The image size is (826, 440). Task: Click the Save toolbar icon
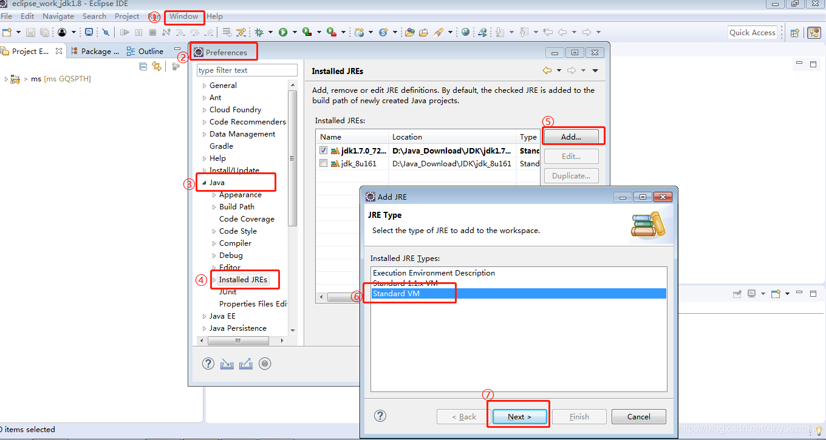pyautogui.click(x=30, y=32)
